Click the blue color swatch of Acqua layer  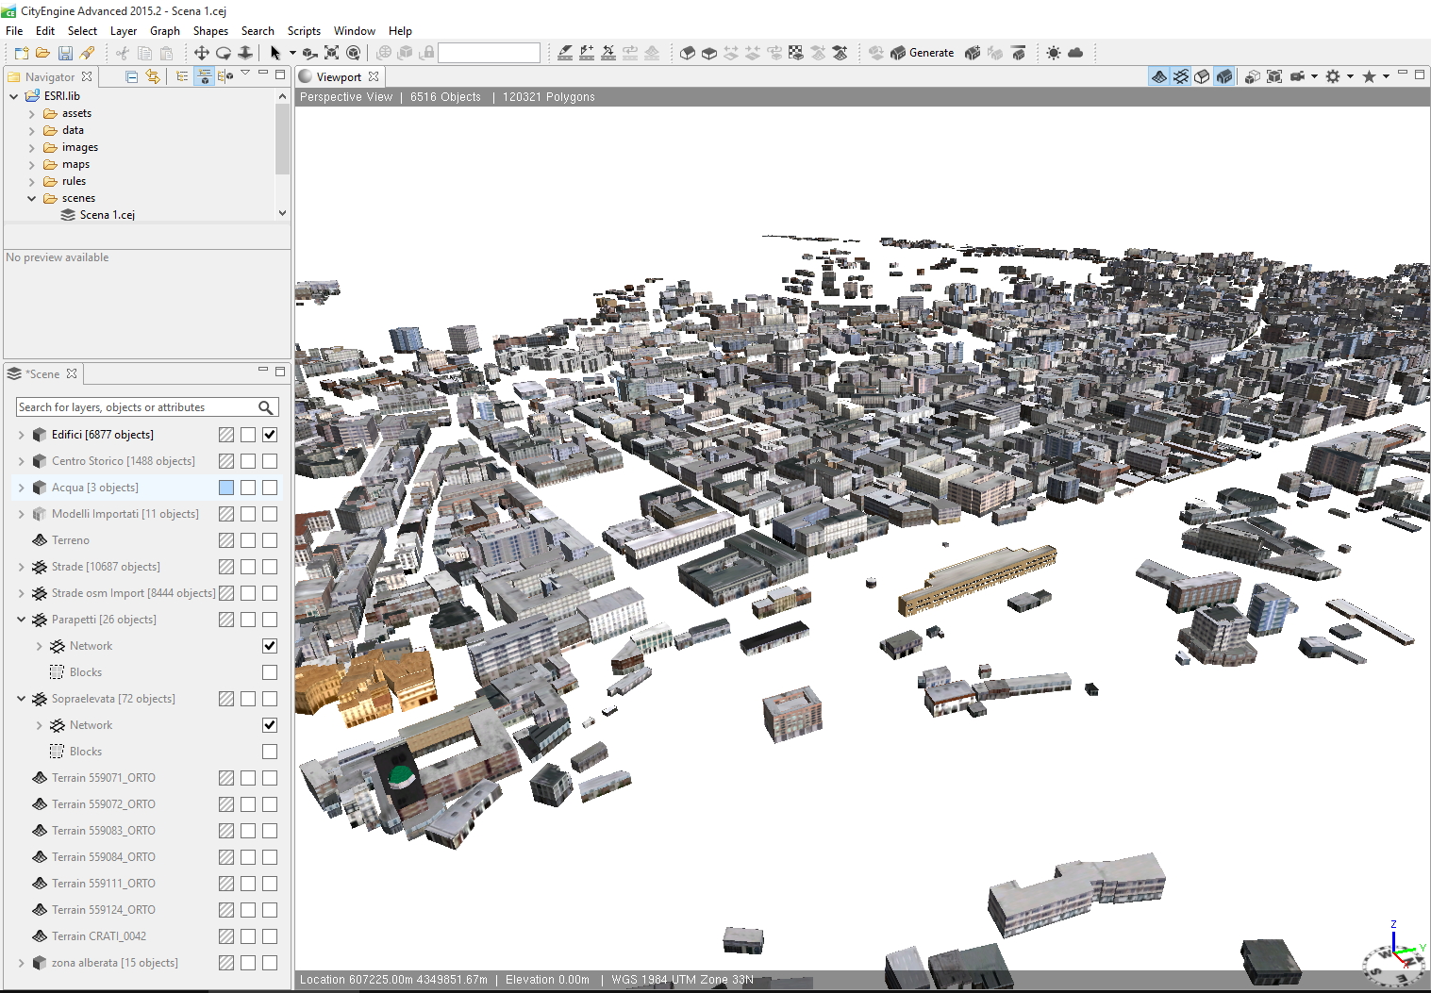point(226,488)
